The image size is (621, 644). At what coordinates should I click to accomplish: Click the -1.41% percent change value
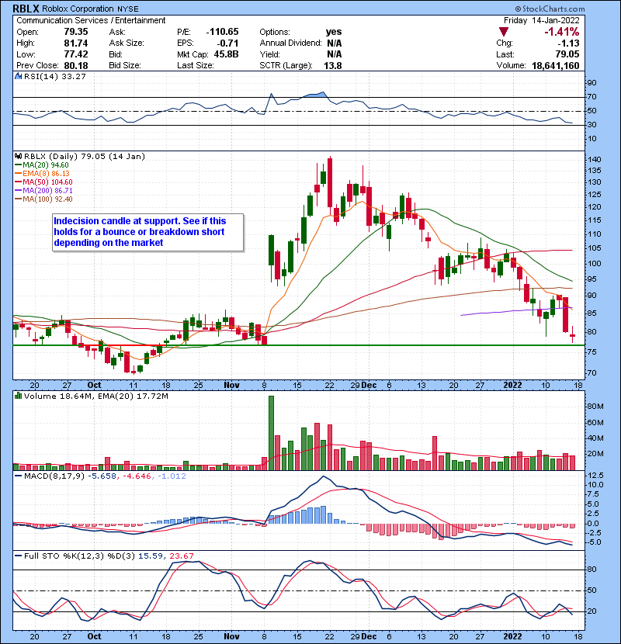pyautogui.click(x=561, y=32)
